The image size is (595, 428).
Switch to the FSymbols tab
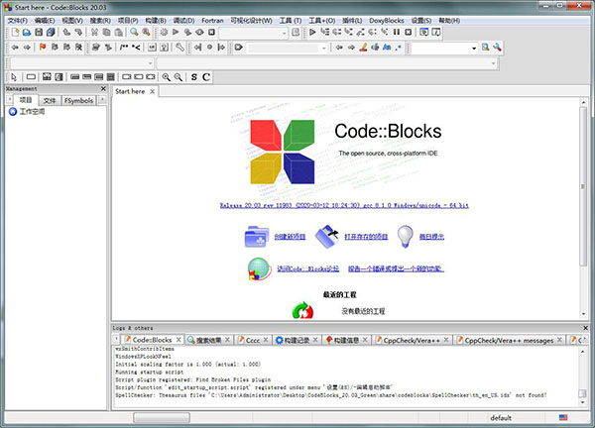(78, 100)
